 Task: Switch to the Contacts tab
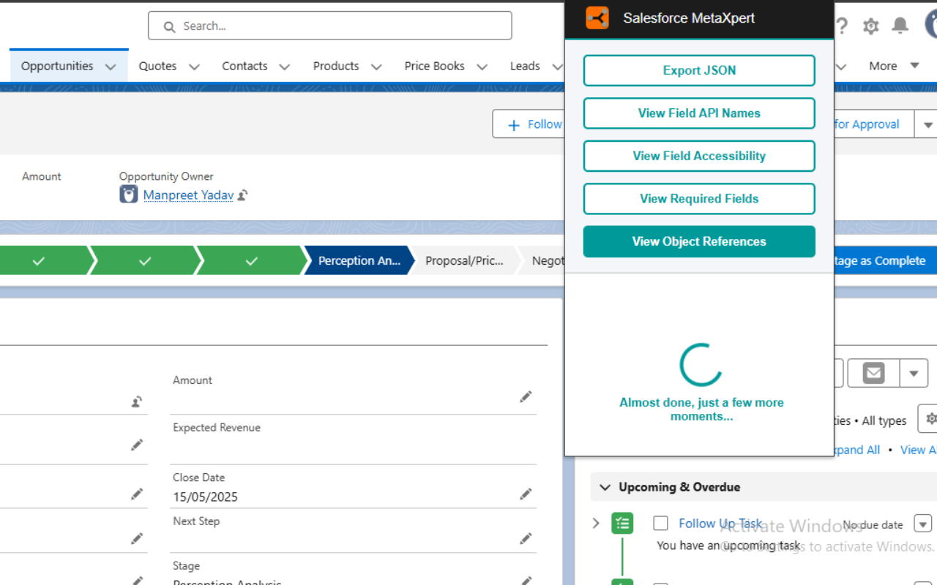pyautogui.click(x=244, y=66)
